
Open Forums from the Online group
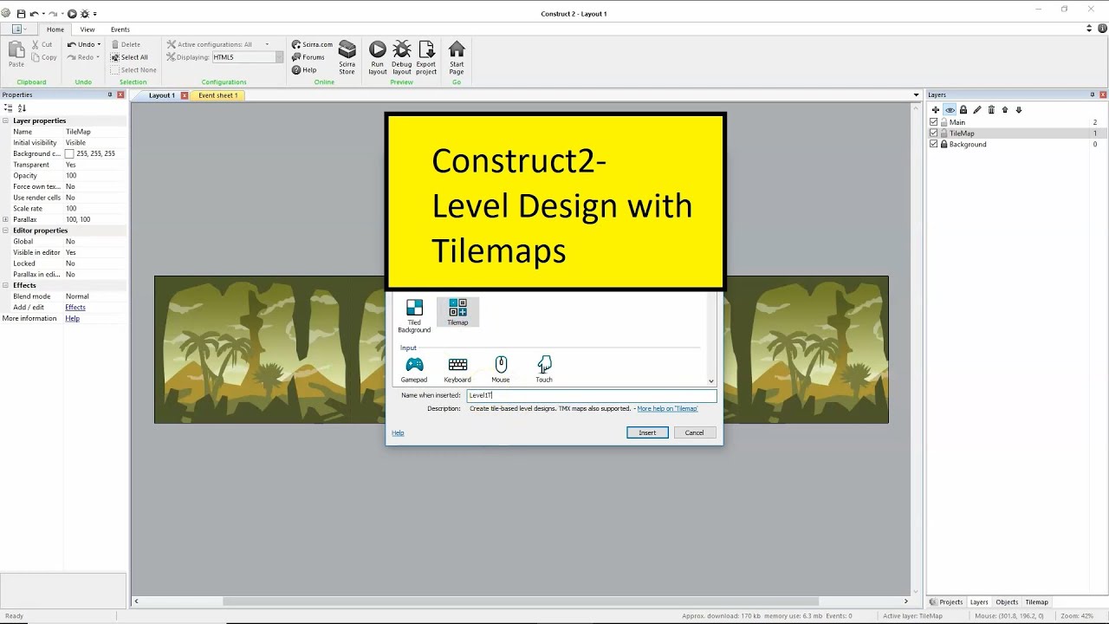[x=308, y=57]
